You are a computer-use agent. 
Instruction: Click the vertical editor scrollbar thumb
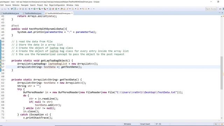point(222,73)
